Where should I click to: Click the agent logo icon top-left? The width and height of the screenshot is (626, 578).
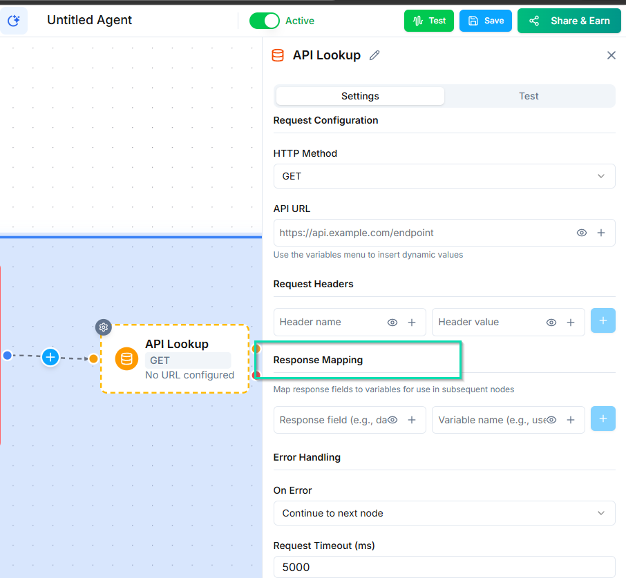14,21
